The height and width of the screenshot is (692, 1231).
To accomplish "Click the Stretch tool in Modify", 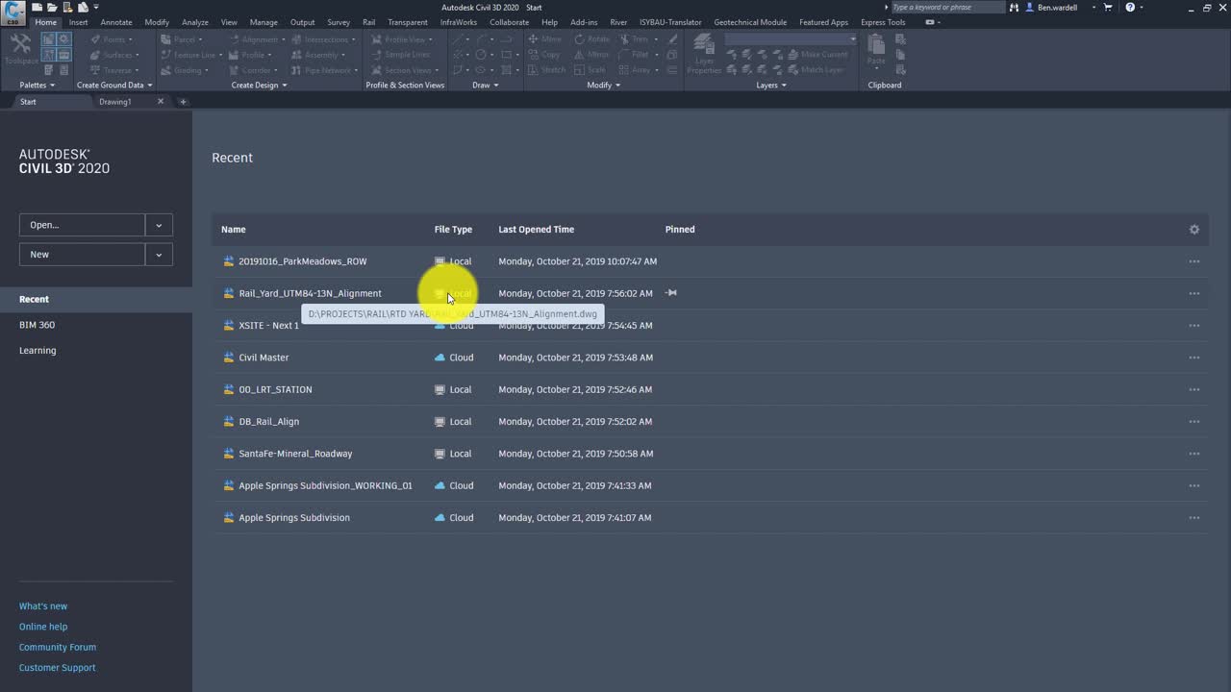I will point(547,70).
